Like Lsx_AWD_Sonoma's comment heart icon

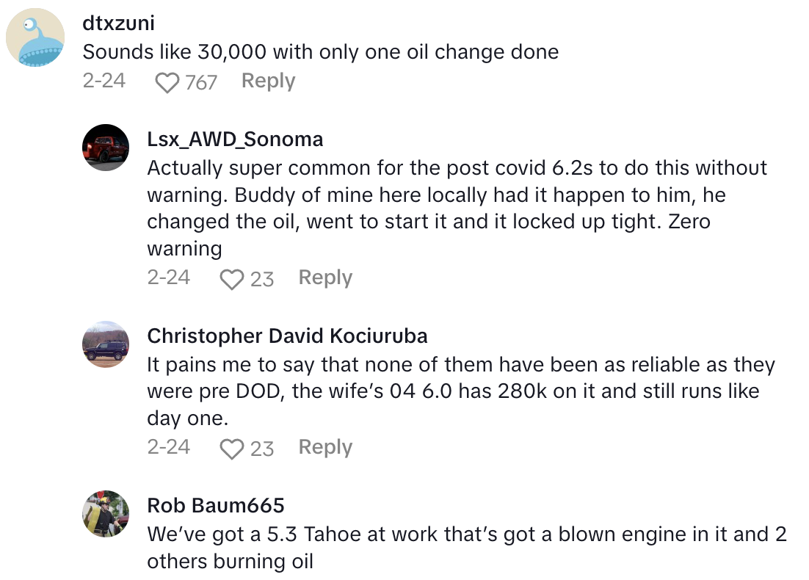[232, 279]
